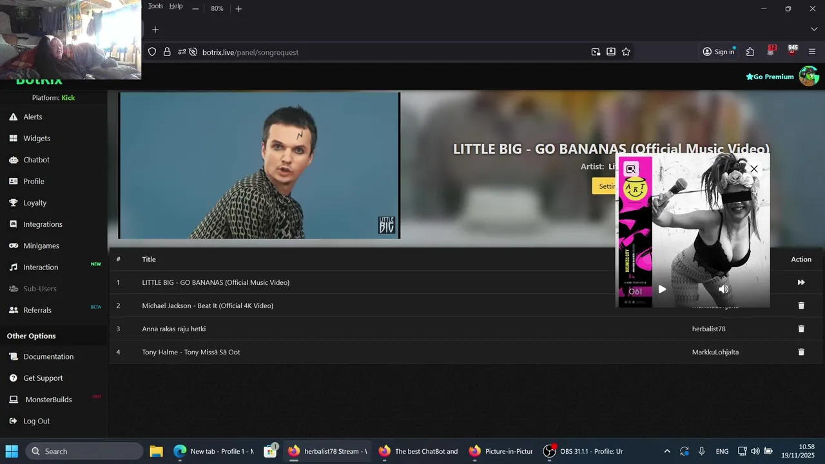This screenshot has height=464, width=825.
Task: Open the Help menu
Action: (176, 6)
